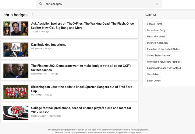Open the Ask Ausiello spoilers article

pos(83,26)
